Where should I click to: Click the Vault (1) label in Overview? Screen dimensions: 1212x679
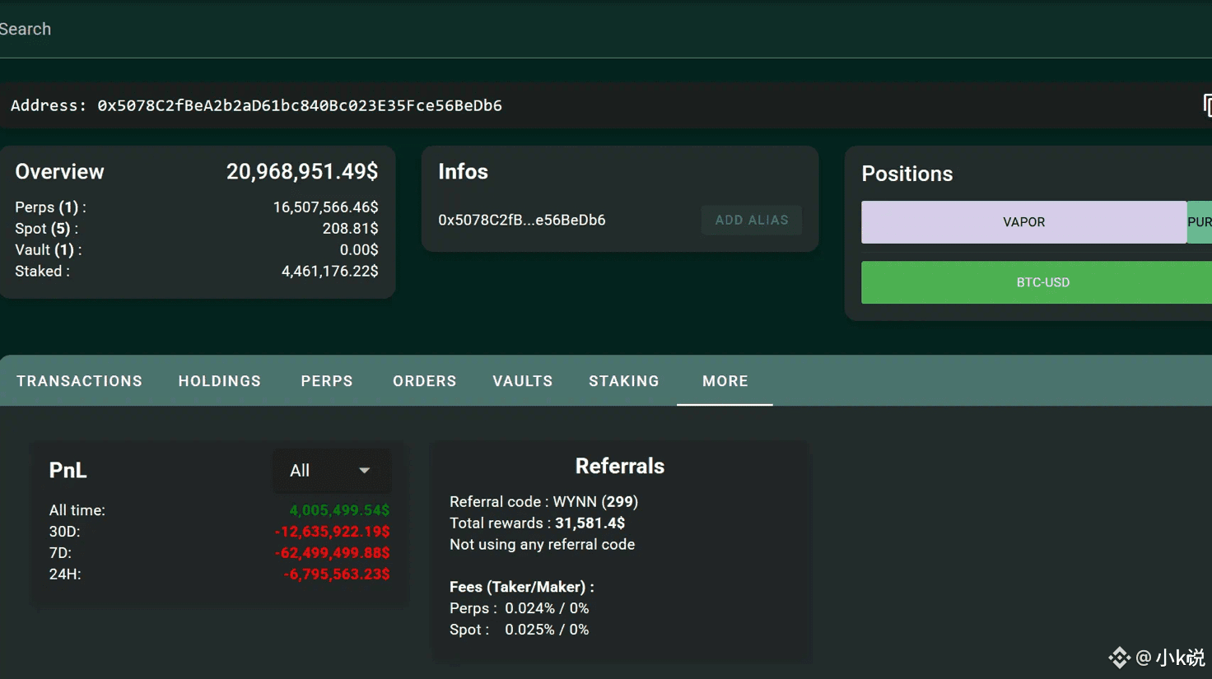[x=48, y=249]
